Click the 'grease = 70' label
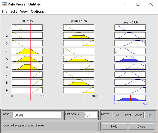This screenshot has width=158, height=133. tap(79, 21)
